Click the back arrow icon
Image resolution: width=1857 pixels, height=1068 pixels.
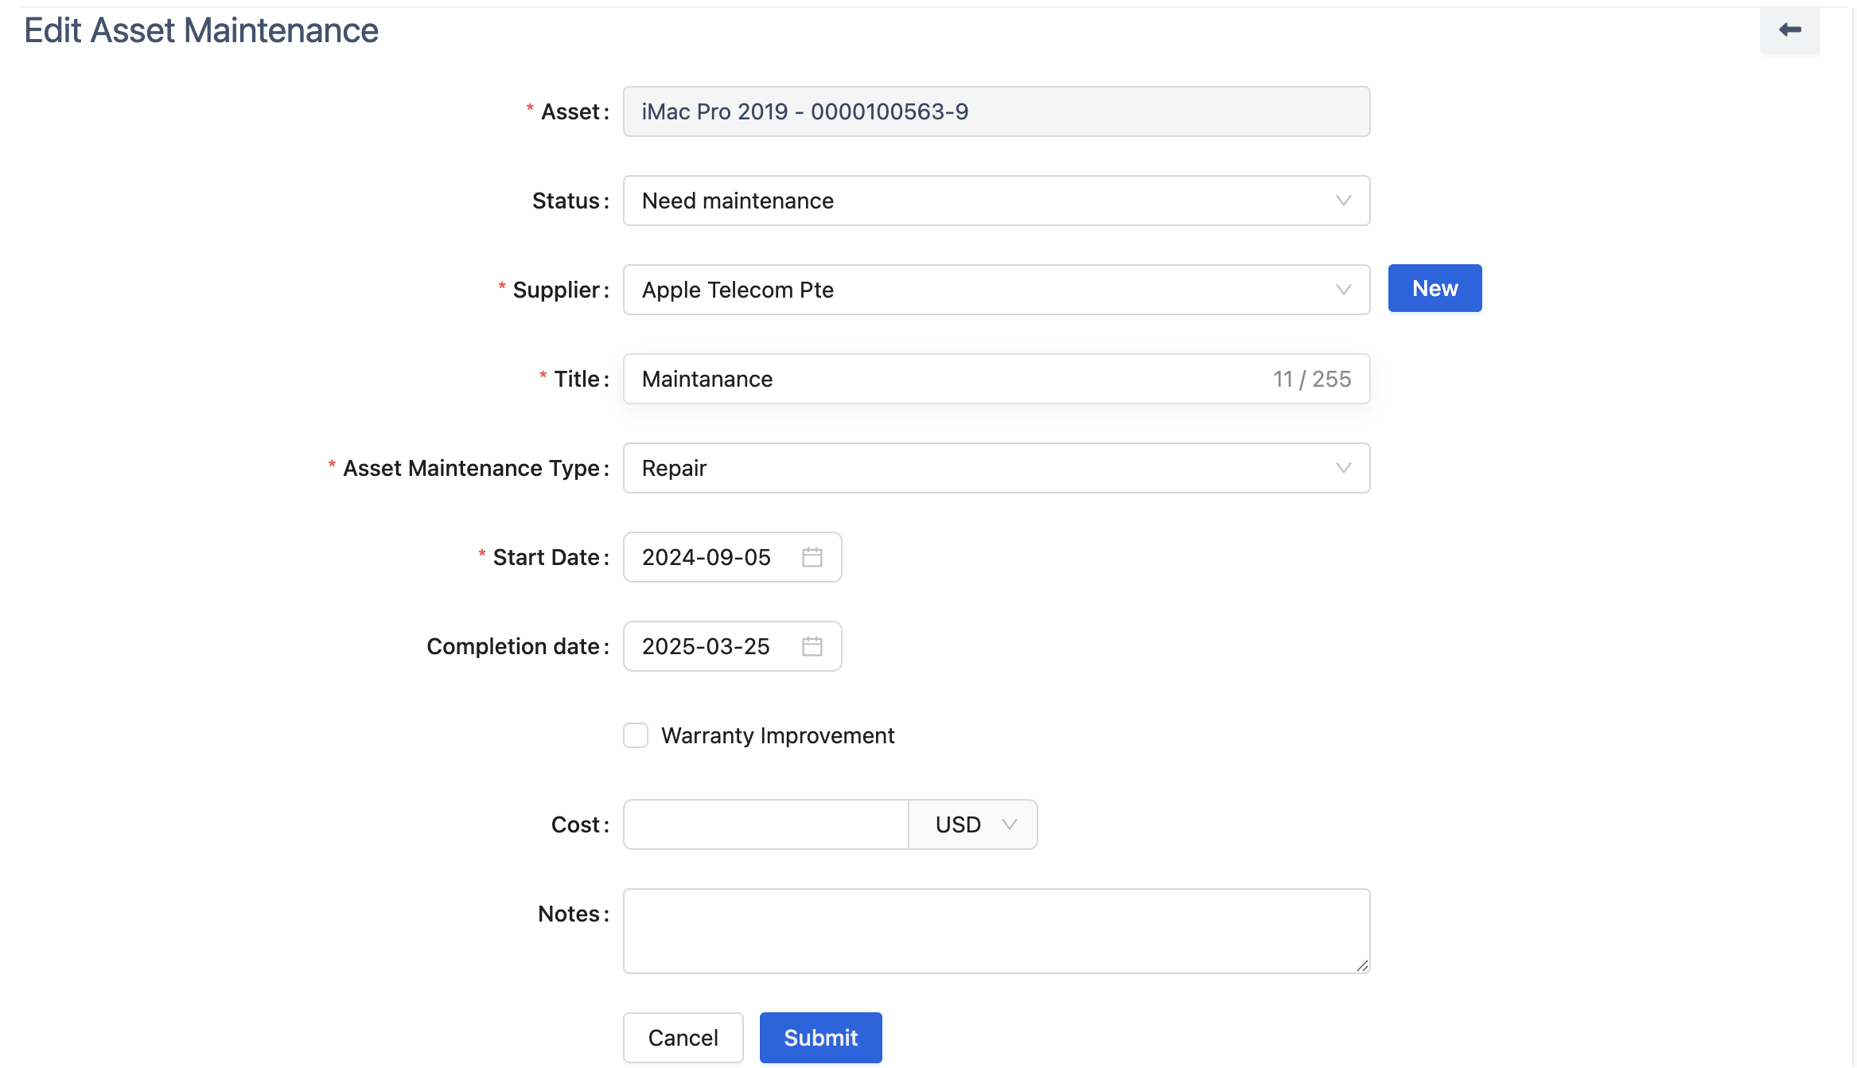[x=1789, y=30]
